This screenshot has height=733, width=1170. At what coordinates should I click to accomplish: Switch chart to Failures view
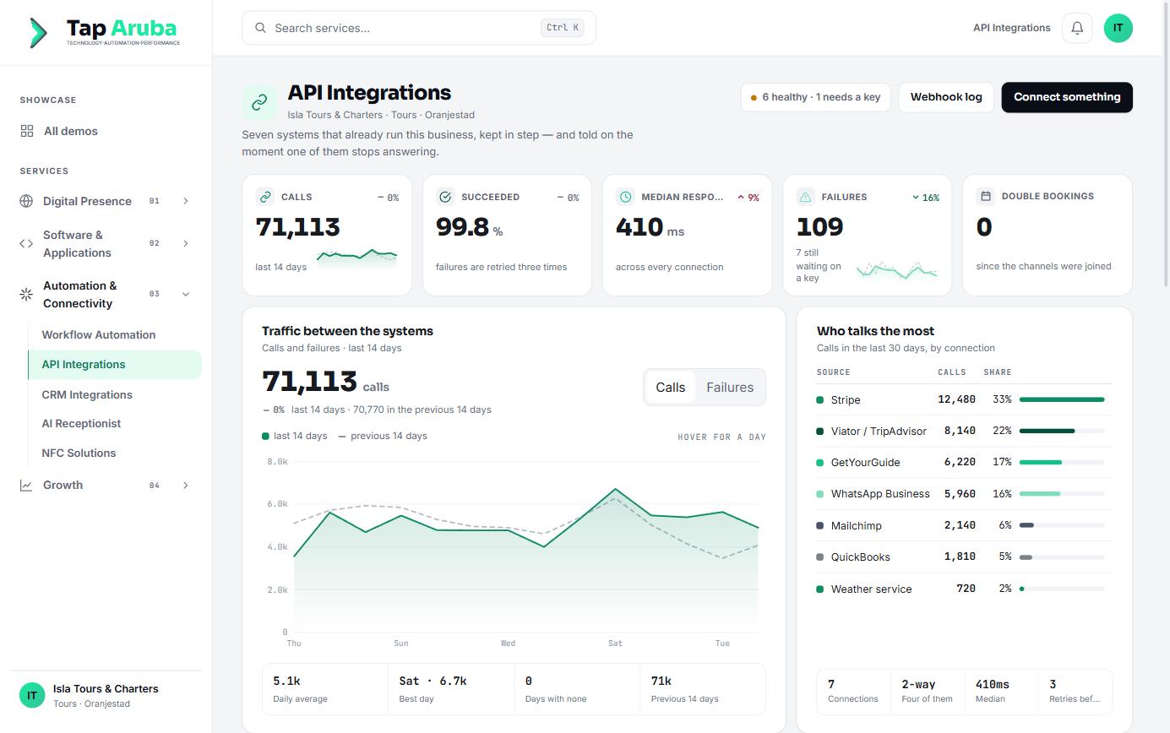coord(730,387)
